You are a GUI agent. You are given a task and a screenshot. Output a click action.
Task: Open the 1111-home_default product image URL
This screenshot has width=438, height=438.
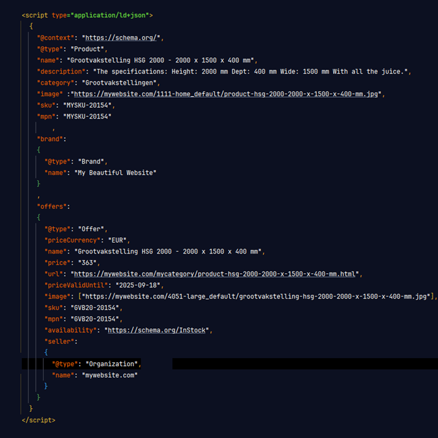226,94
